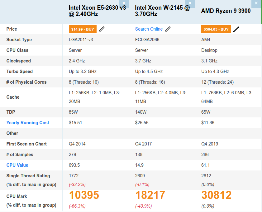Image resolution: width=262 pixels, height=212 pixels.
Task: Edit price pencil icon for Ryzen 9 3900
Action: [x=236, y=29]
